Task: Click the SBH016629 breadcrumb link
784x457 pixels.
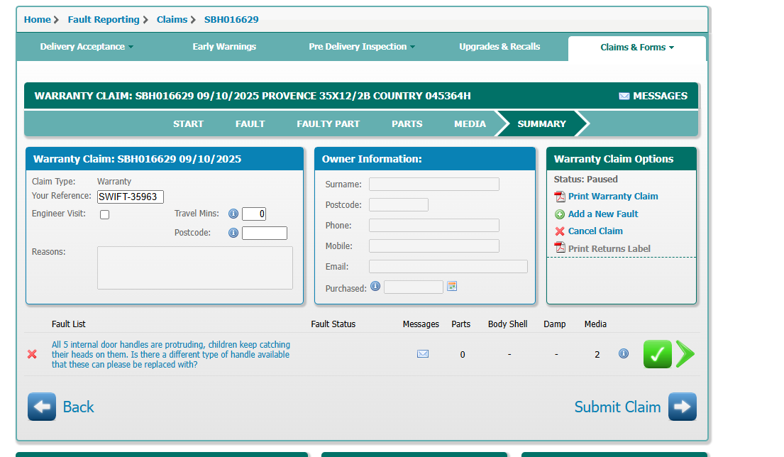Action: (231, 19)
